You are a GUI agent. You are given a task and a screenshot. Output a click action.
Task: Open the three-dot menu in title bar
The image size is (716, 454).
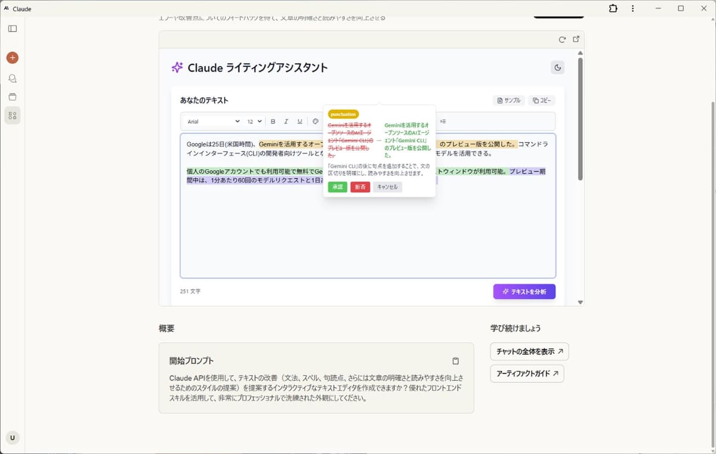(x=632, y=8)
